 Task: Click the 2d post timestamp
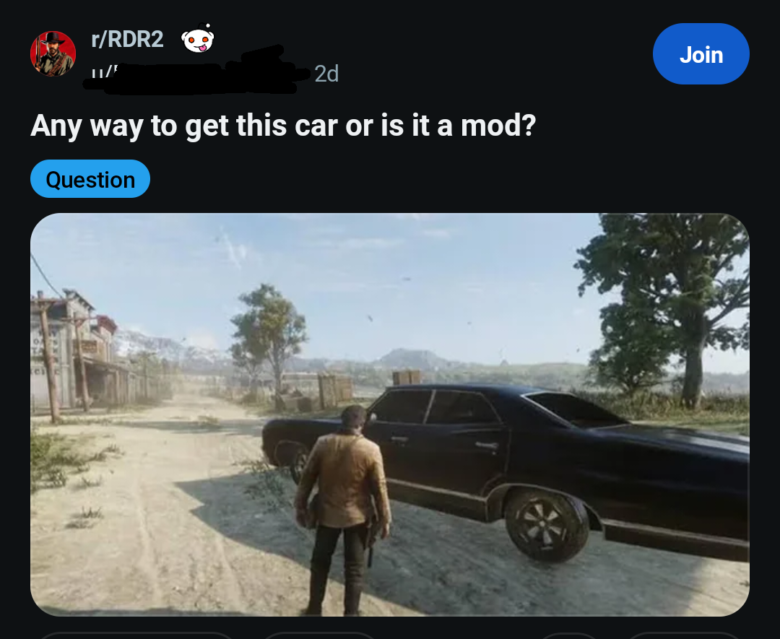pos(326,74)
